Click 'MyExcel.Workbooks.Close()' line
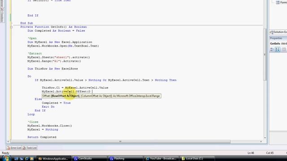Image resolution: width=287 pixels, height=161 pixels. point(50,126)
